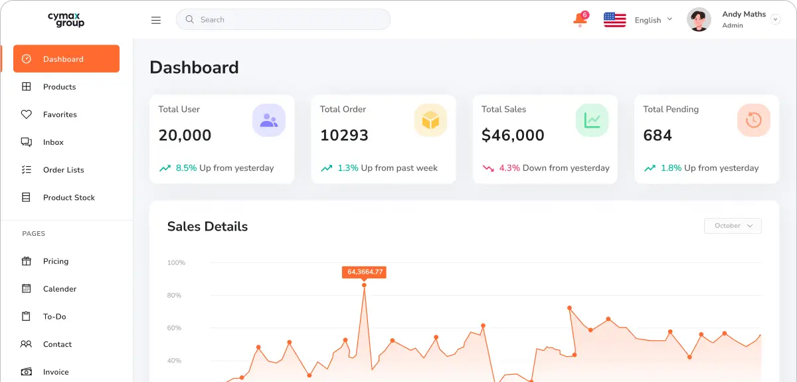Open the October month dropdown
This screenshot has width=797, height=382.
[733, 226]
